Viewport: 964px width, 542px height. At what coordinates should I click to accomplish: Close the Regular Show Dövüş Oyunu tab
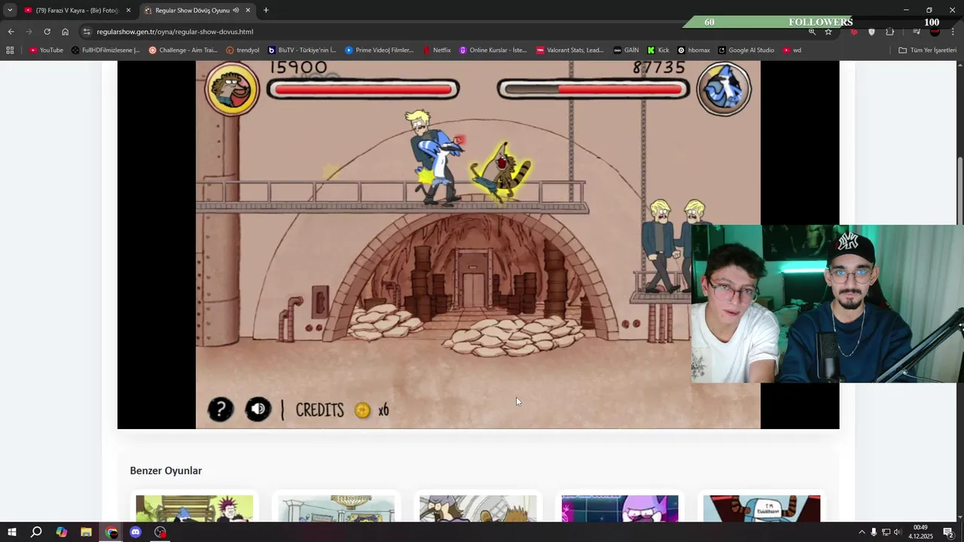pos(248,11)
